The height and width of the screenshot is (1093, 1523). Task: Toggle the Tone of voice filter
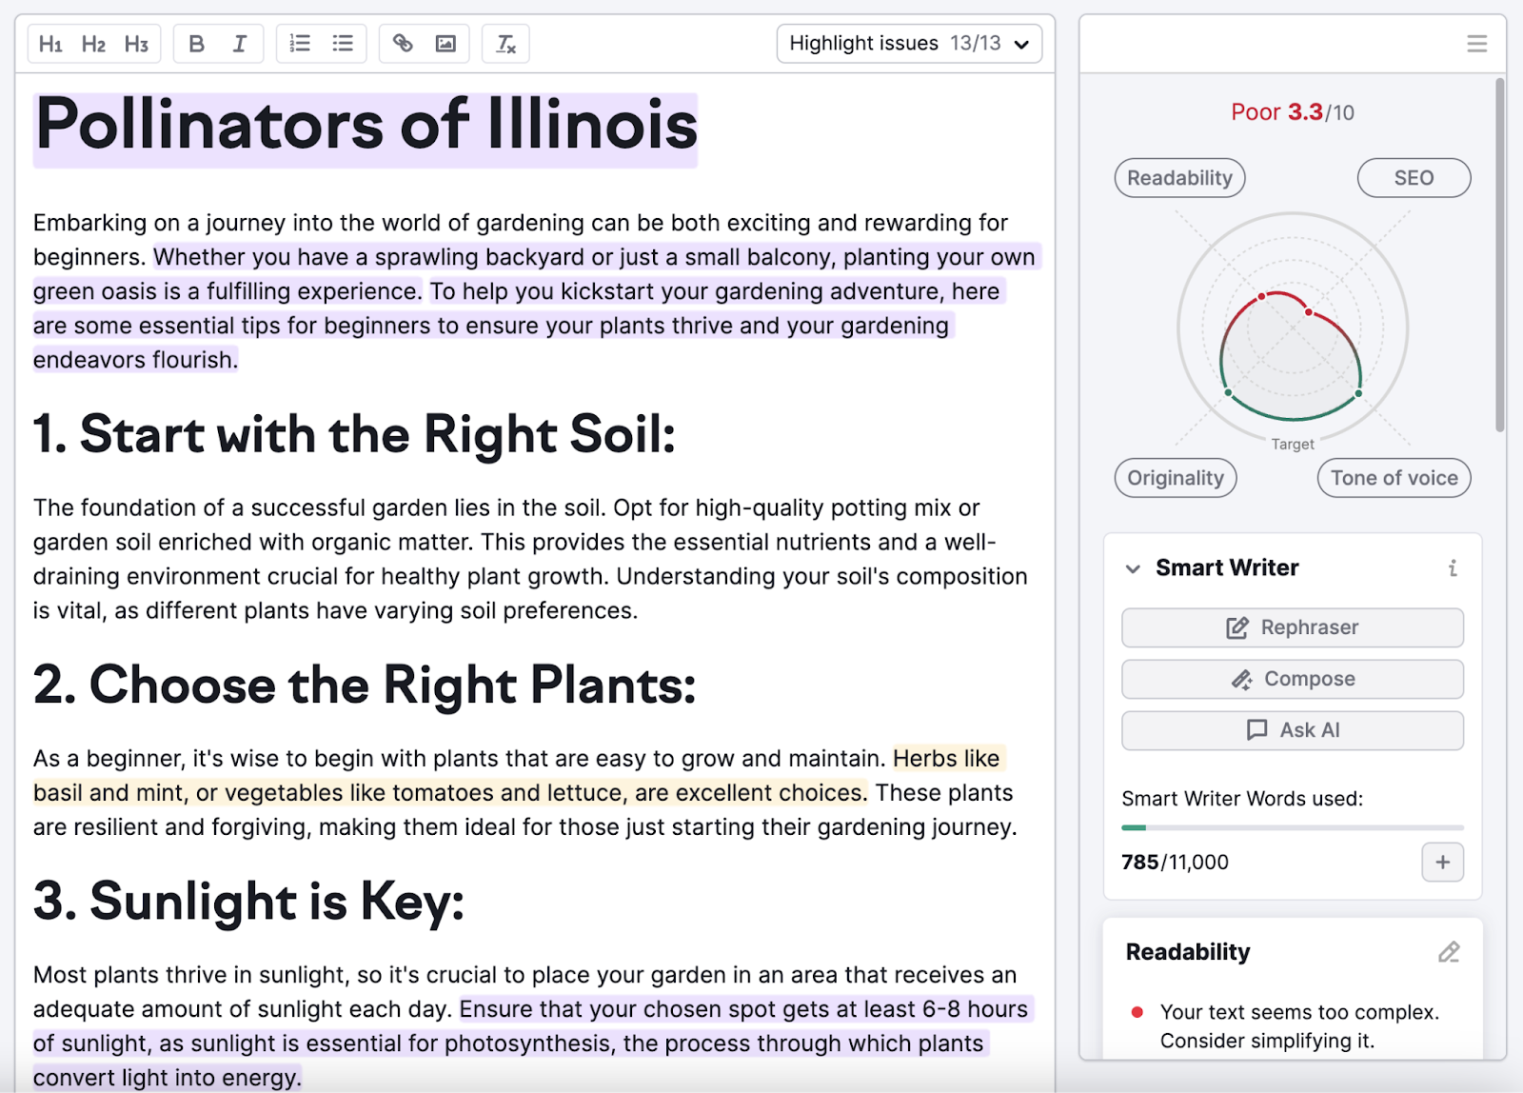[1393, 478]
